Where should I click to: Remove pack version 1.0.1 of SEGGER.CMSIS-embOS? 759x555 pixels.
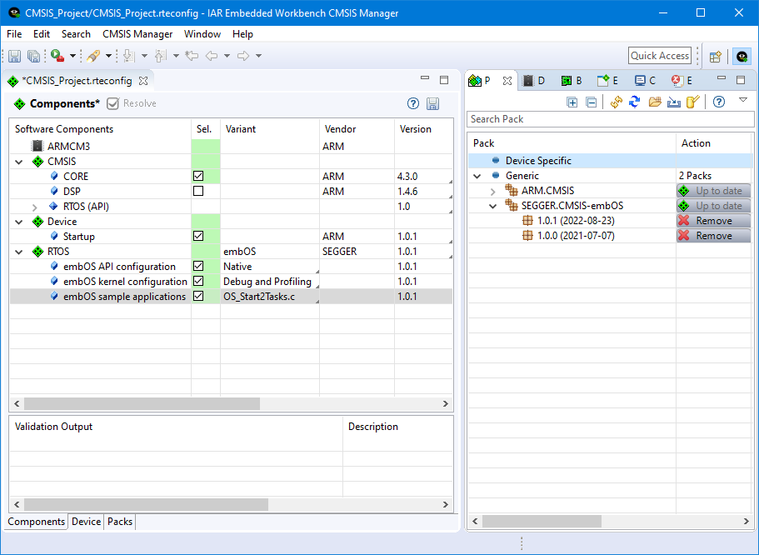point(712,220)
